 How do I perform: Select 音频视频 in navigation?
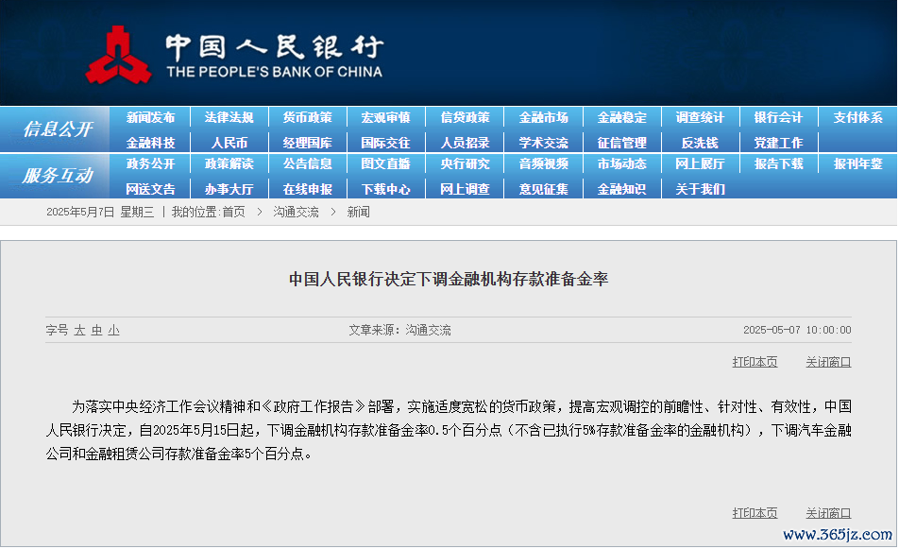(x=544, y=164)
